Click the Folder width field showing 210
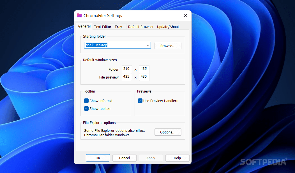This screenshot has width=295, height=173. pos(127,69)
